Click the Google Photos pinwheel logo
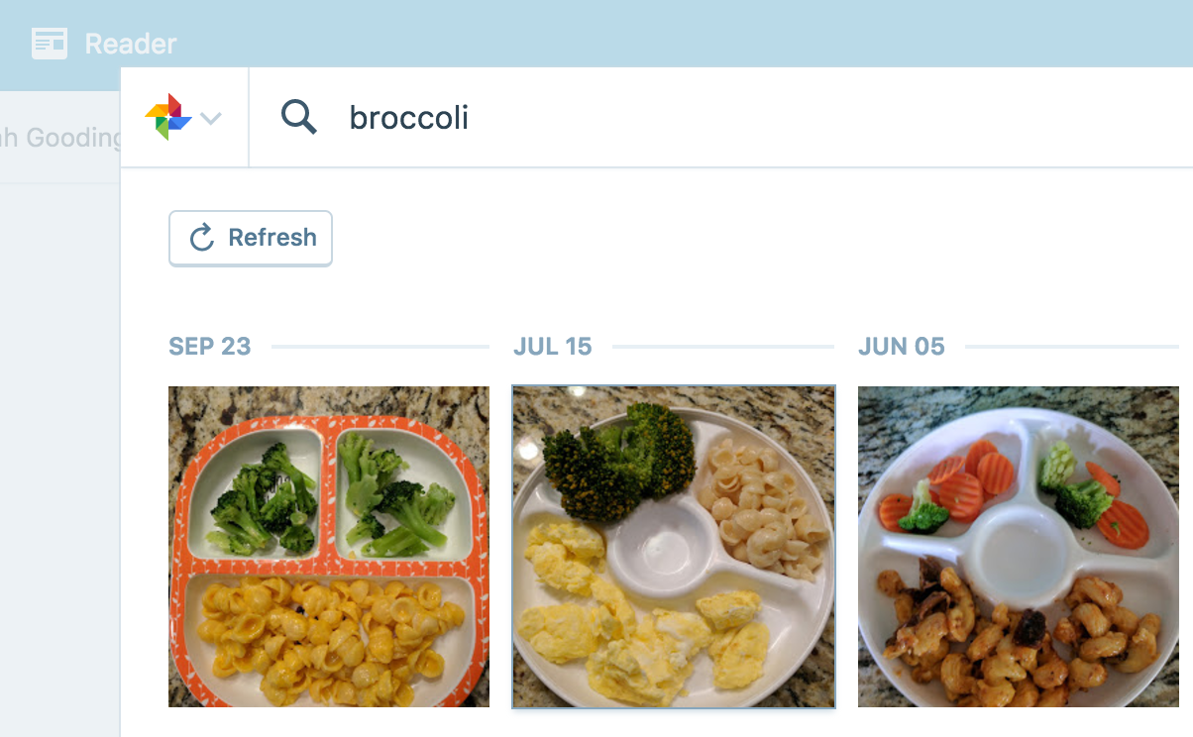 tap(168, 118)
